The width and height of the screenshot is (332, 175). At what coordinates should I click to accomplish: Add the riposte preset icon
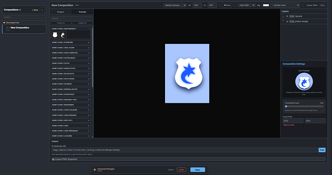[63, 35]
